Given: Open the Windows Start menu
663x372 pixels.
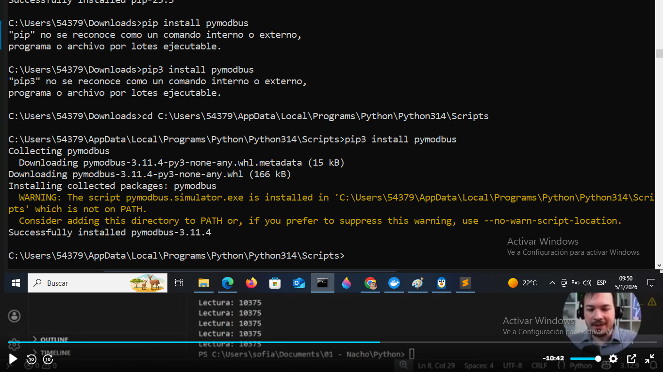Looking at the screenshot, I should (16, 283).
